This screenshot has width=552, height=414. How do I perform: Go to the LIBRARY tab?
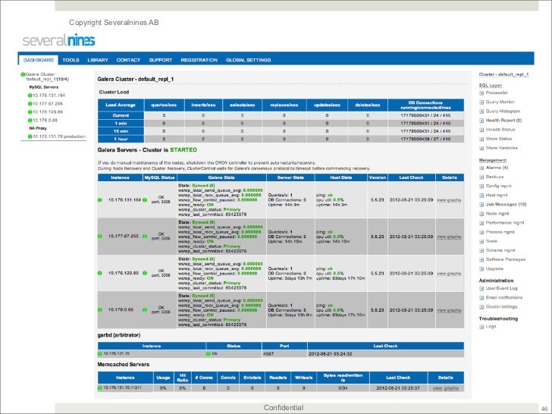(98, 59)
